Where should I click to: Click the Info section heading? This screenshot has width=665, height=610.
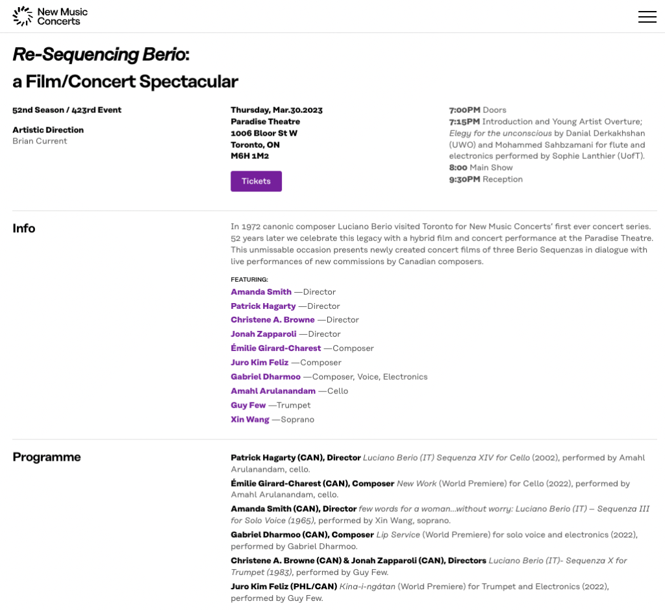pos(24,228)
